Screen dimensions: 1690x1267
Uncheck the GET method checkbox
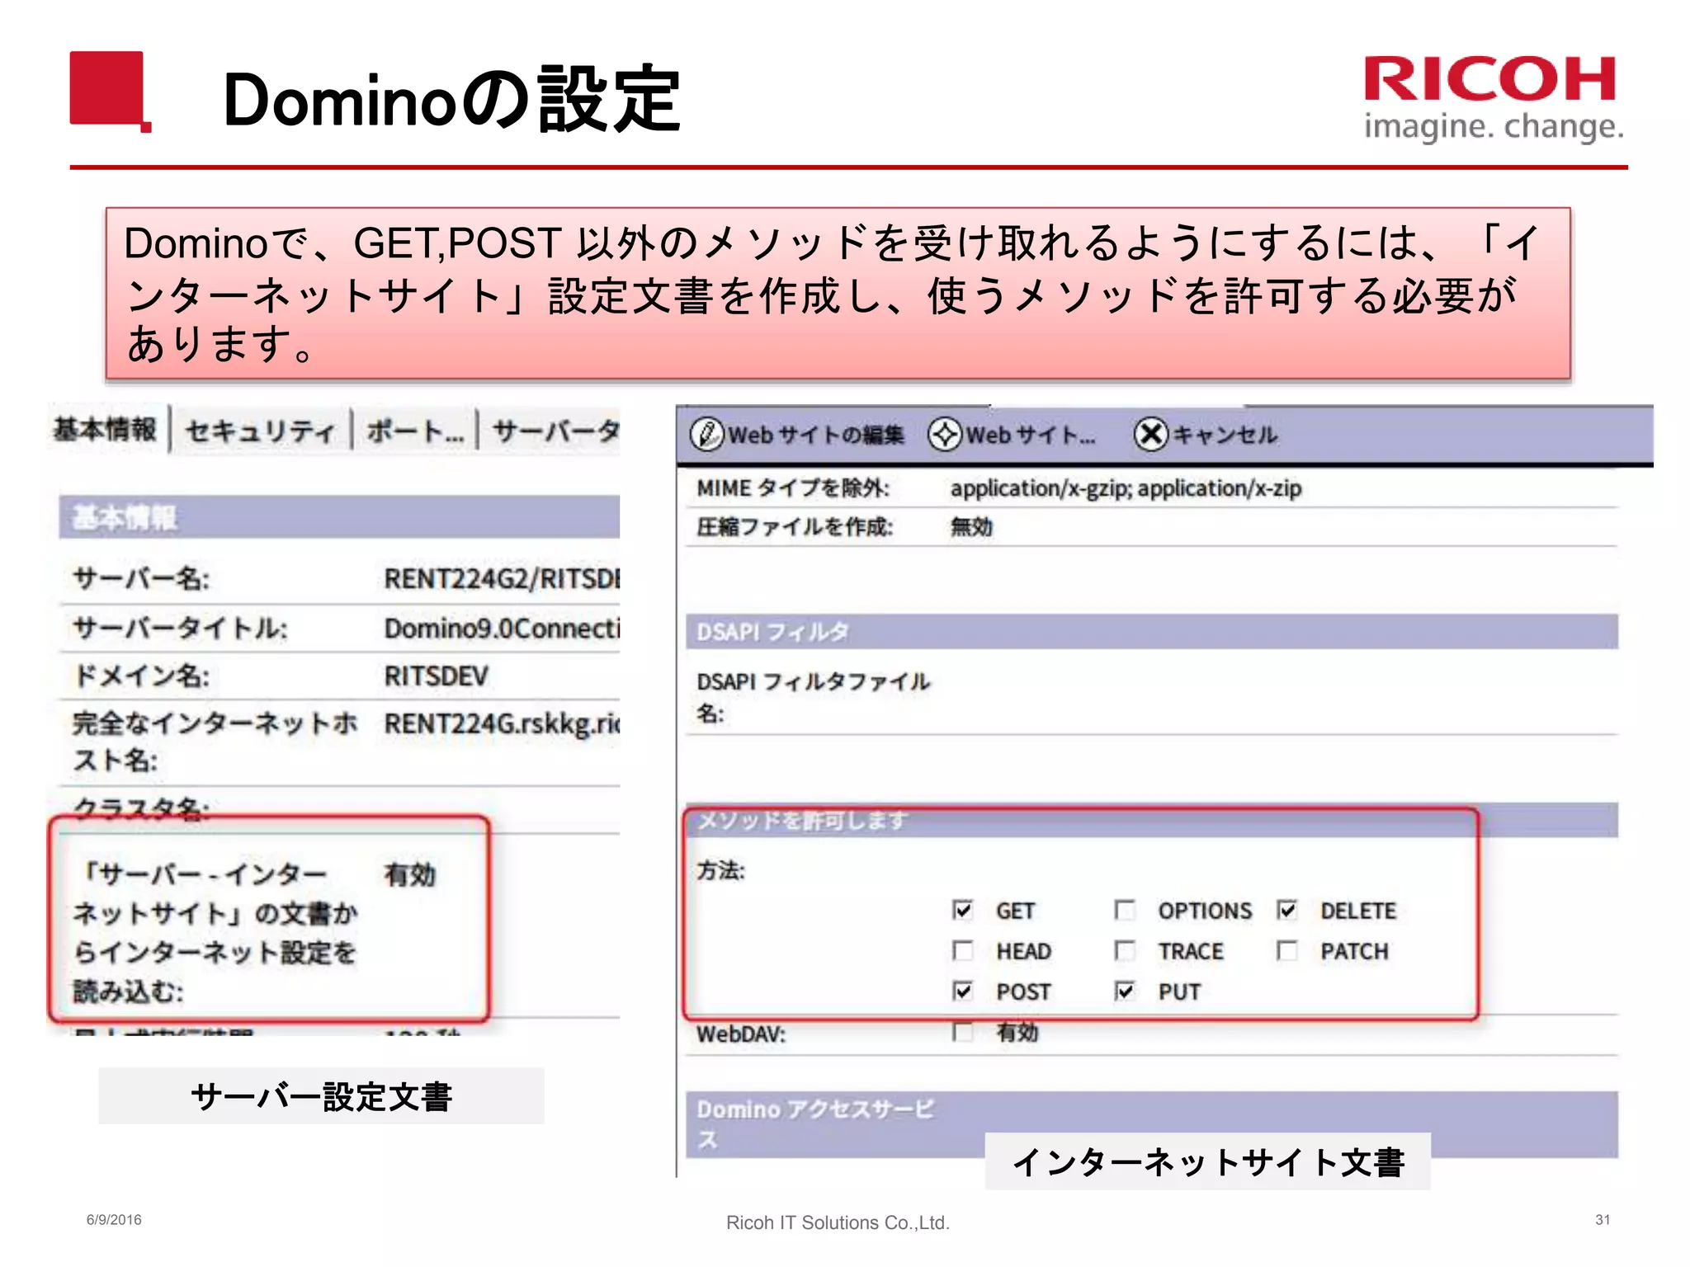click(x=962, y=910)
